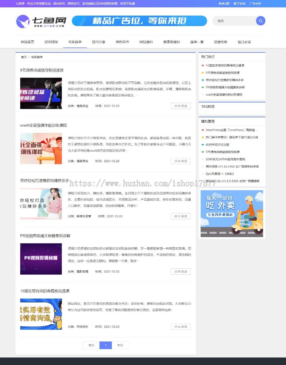
Task: Open 随机推荐 item 9节课炼成威猛身躯视频课
Action: pyautogui.click(x=223, y=152)
